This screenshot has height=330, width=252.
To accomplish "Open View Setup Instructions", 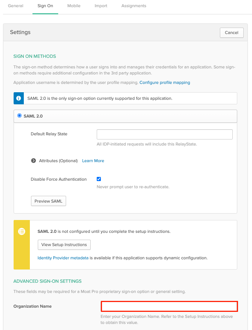I will 64,245.
